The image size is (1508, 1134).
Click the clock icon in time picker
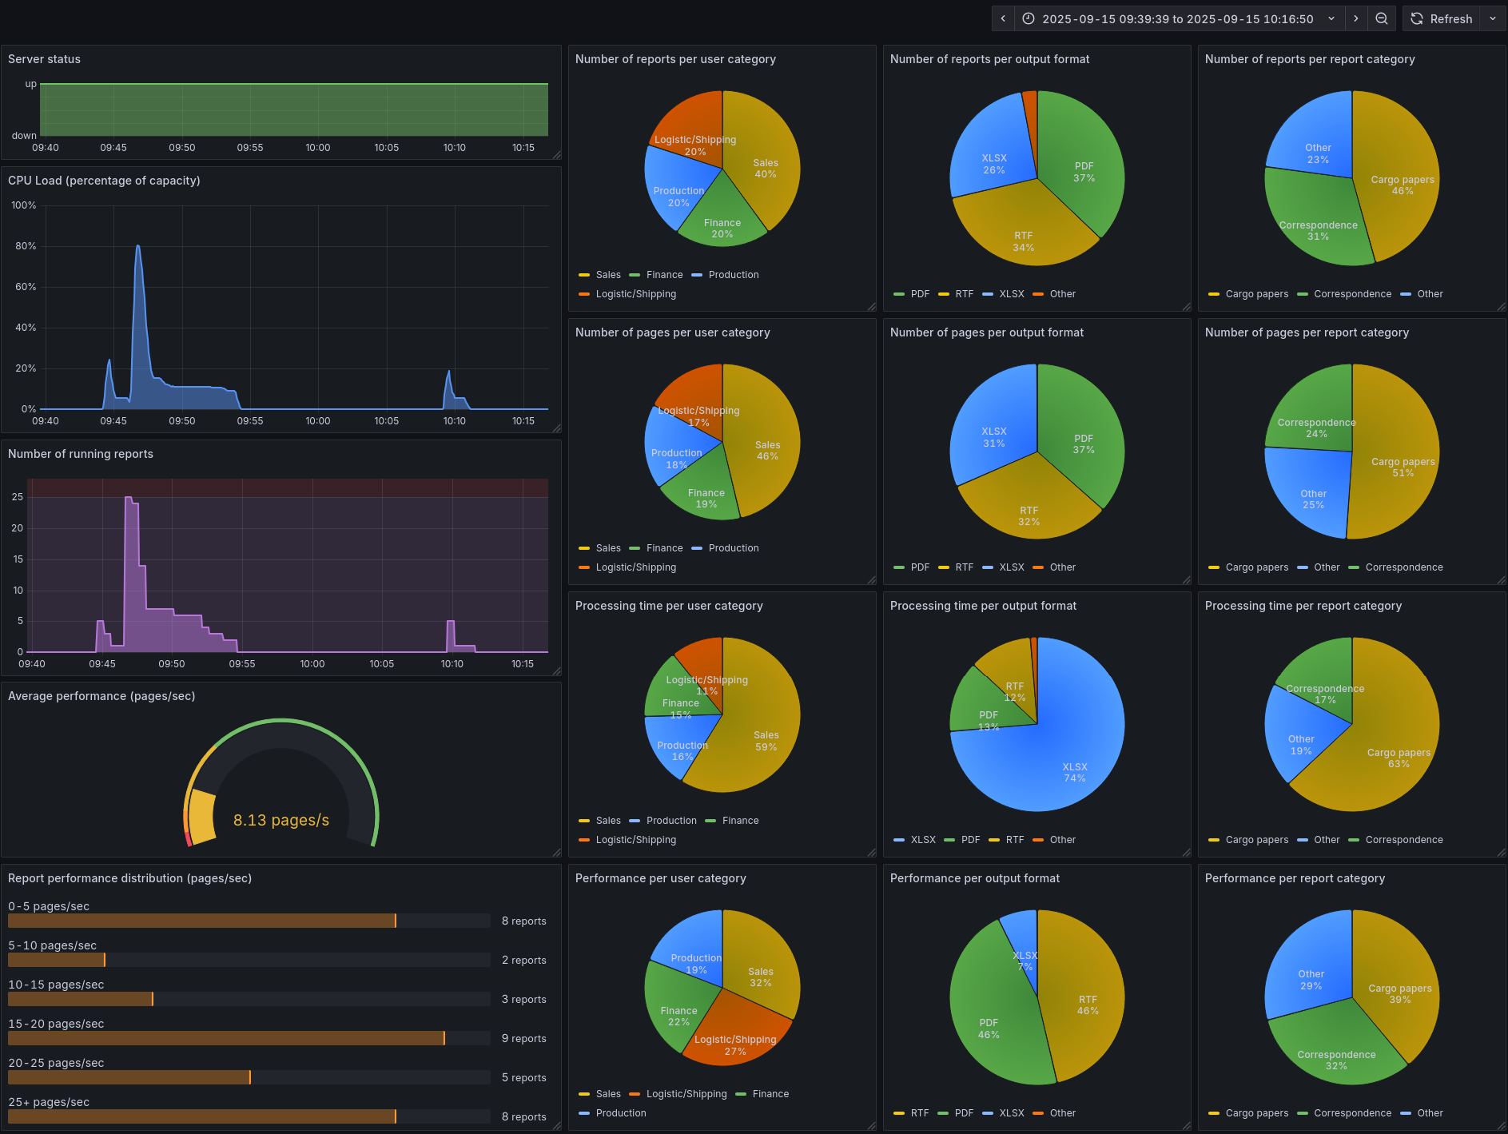tap(1029, 19)
